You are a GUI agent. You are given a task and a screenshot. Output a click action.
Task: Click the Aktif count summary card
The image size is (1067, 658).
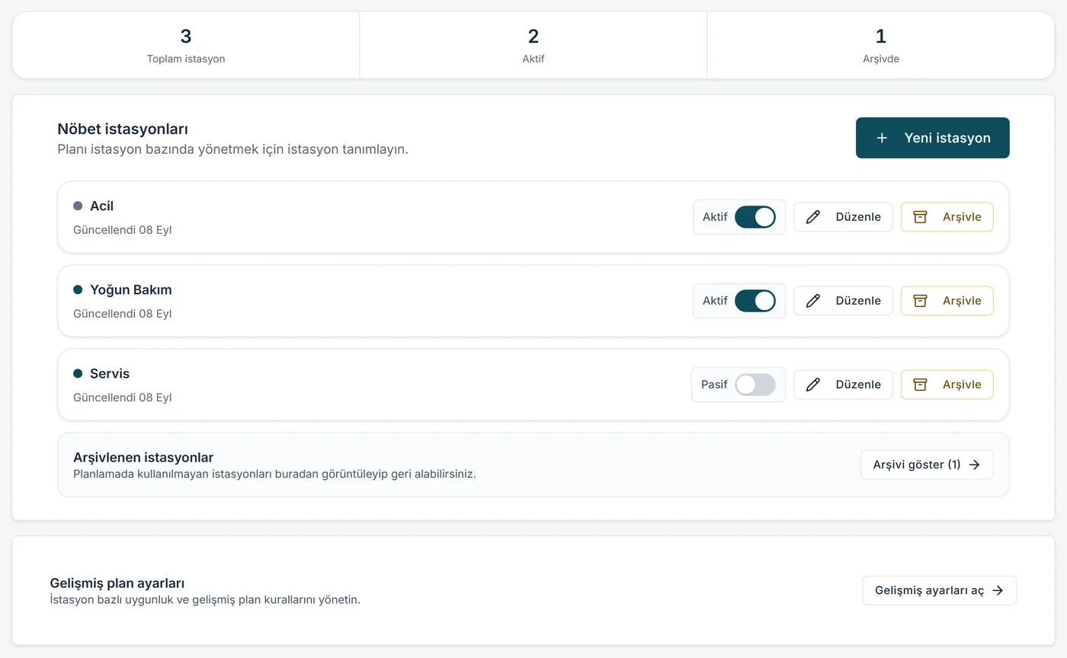[x=533, y=45]
